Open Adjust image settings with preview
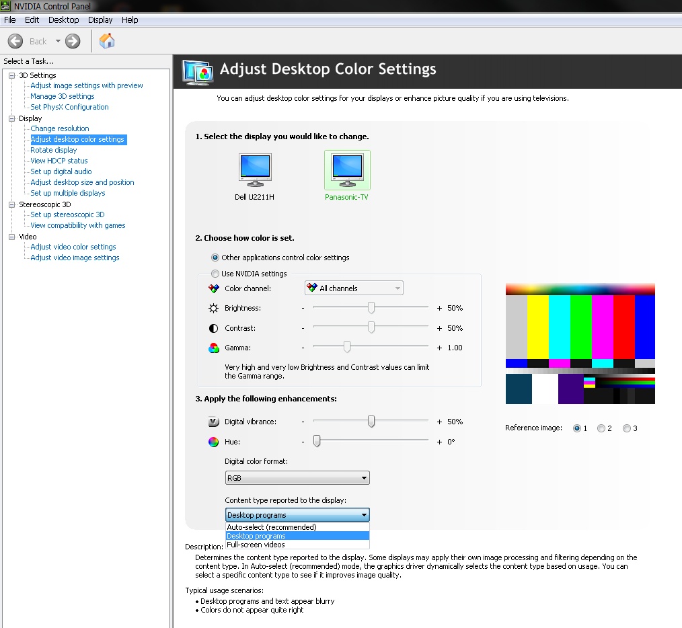 coord(87,85)
